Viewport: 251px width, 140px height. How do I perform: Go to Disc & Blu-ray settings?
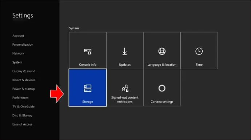click(22, 115)
